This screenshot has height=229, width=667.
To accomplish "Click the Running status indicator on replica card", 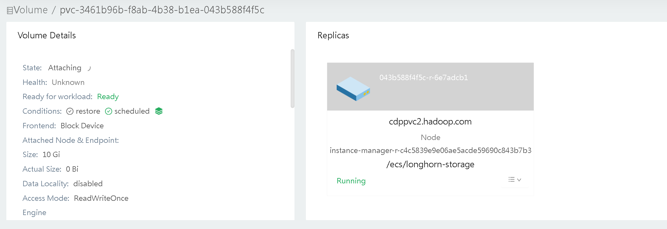I will (351, 181).
